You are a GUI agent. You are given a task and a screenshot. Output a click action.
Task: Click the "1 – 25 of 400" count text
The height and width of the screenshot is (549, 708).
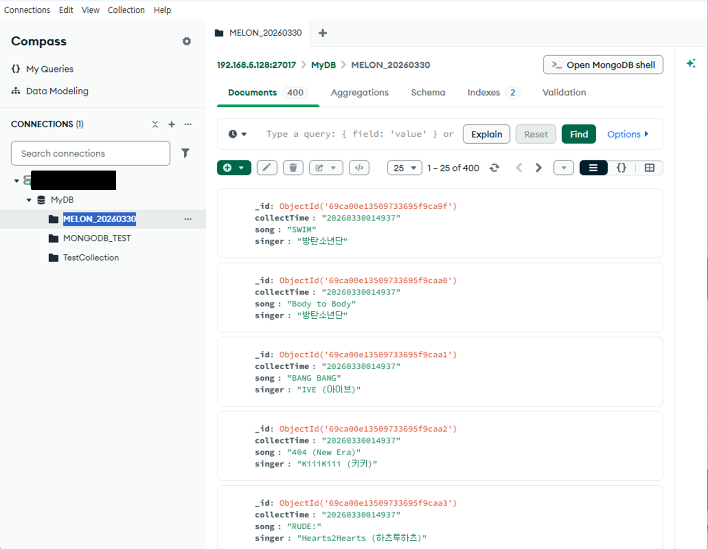tap(453, 168)
